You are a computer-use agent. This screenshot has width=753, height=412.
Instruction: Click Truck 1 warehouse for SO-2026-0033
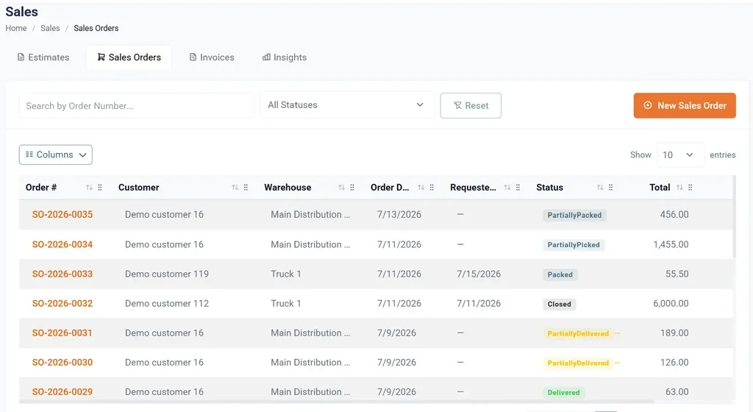point(286,274)
